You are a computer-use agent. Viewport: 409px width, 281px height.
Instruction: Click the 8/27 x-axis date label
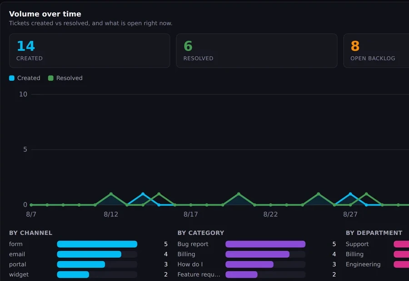350,214
